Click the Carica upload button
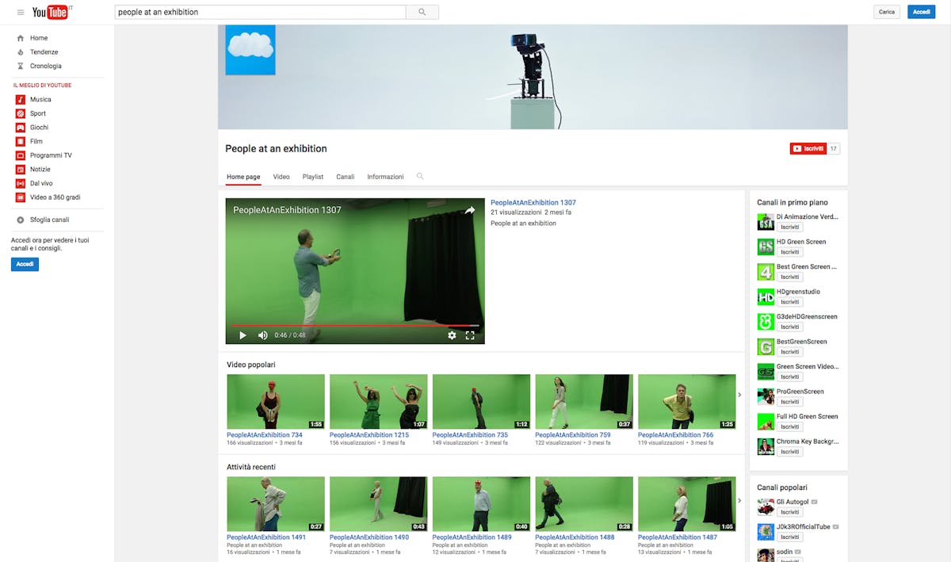The height and width of the screenshot is (562, 951). click(x=887, y=12)
